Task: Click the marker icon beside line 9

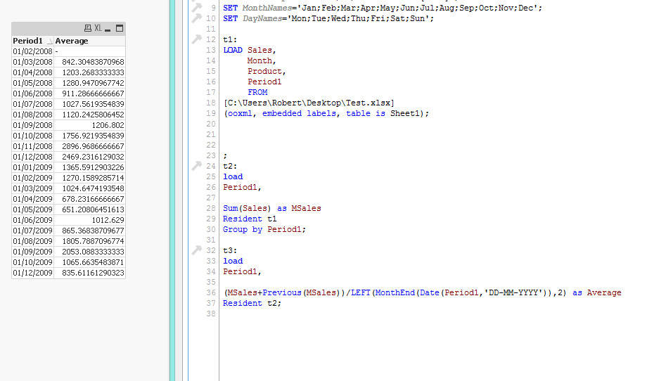Action: (197, 8)
